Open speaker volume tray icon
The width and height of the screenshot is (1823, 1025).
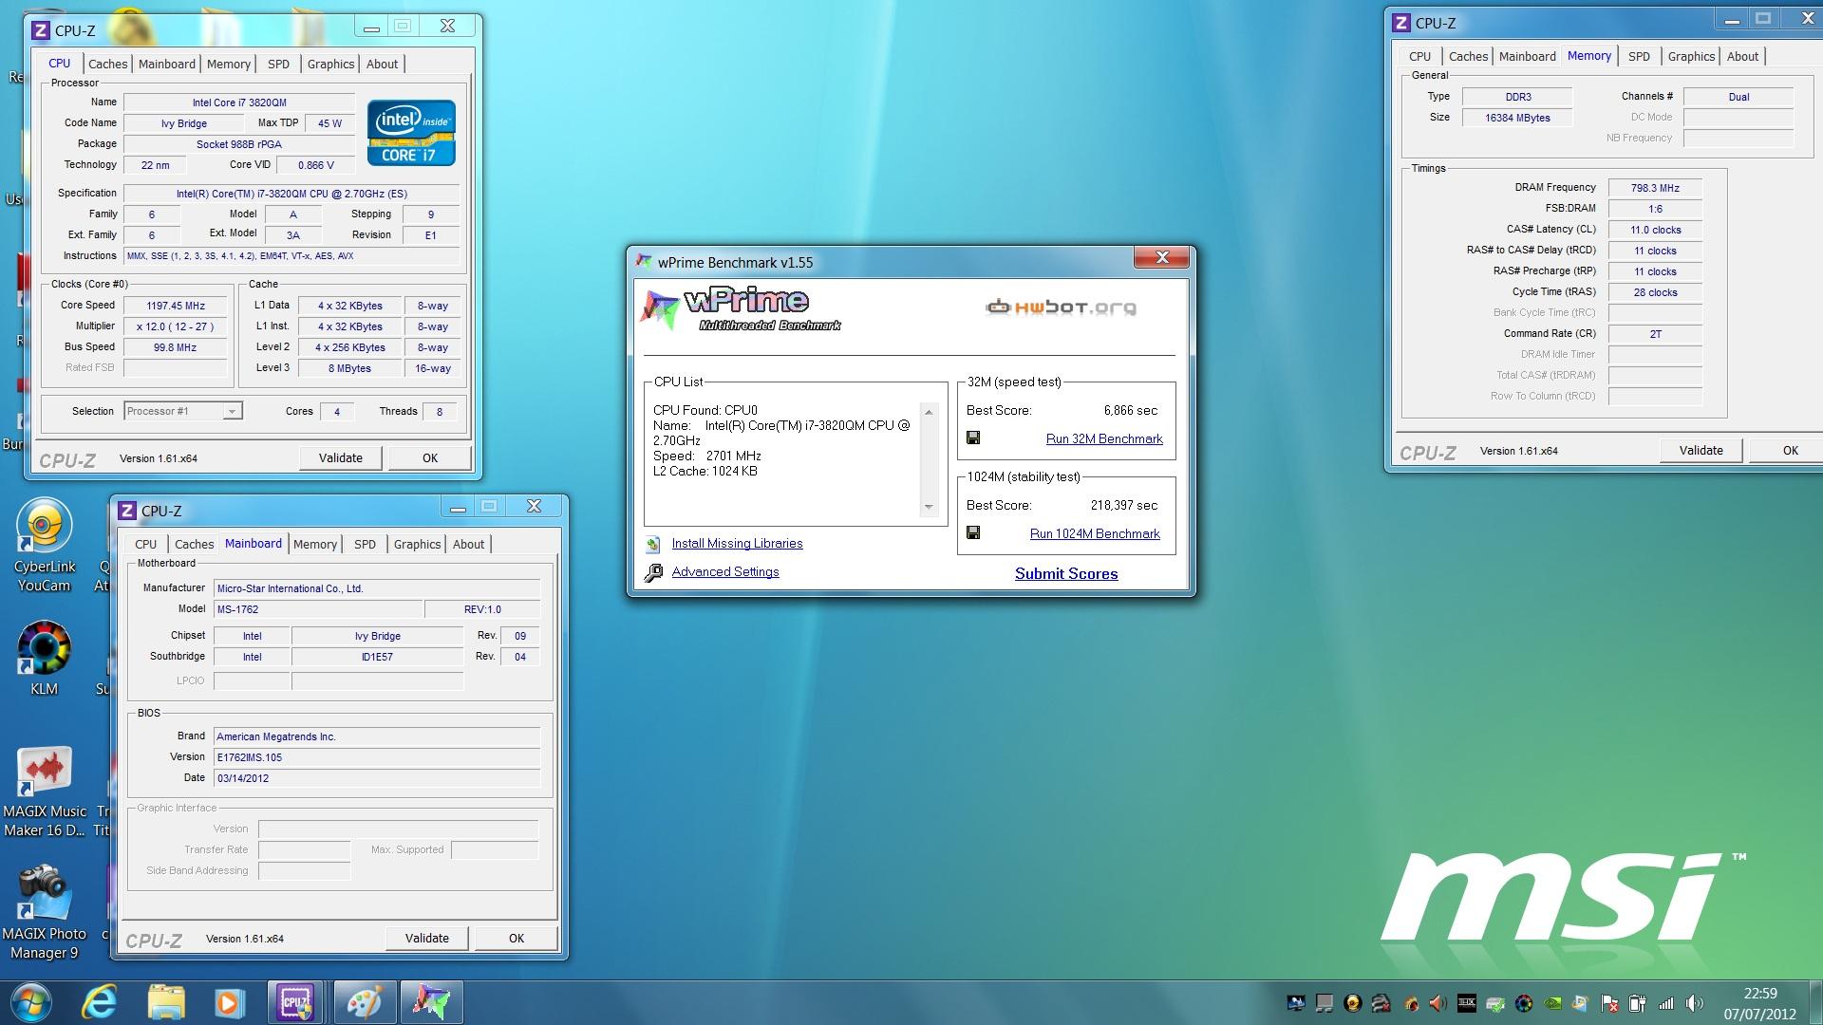point(1694,1003)
